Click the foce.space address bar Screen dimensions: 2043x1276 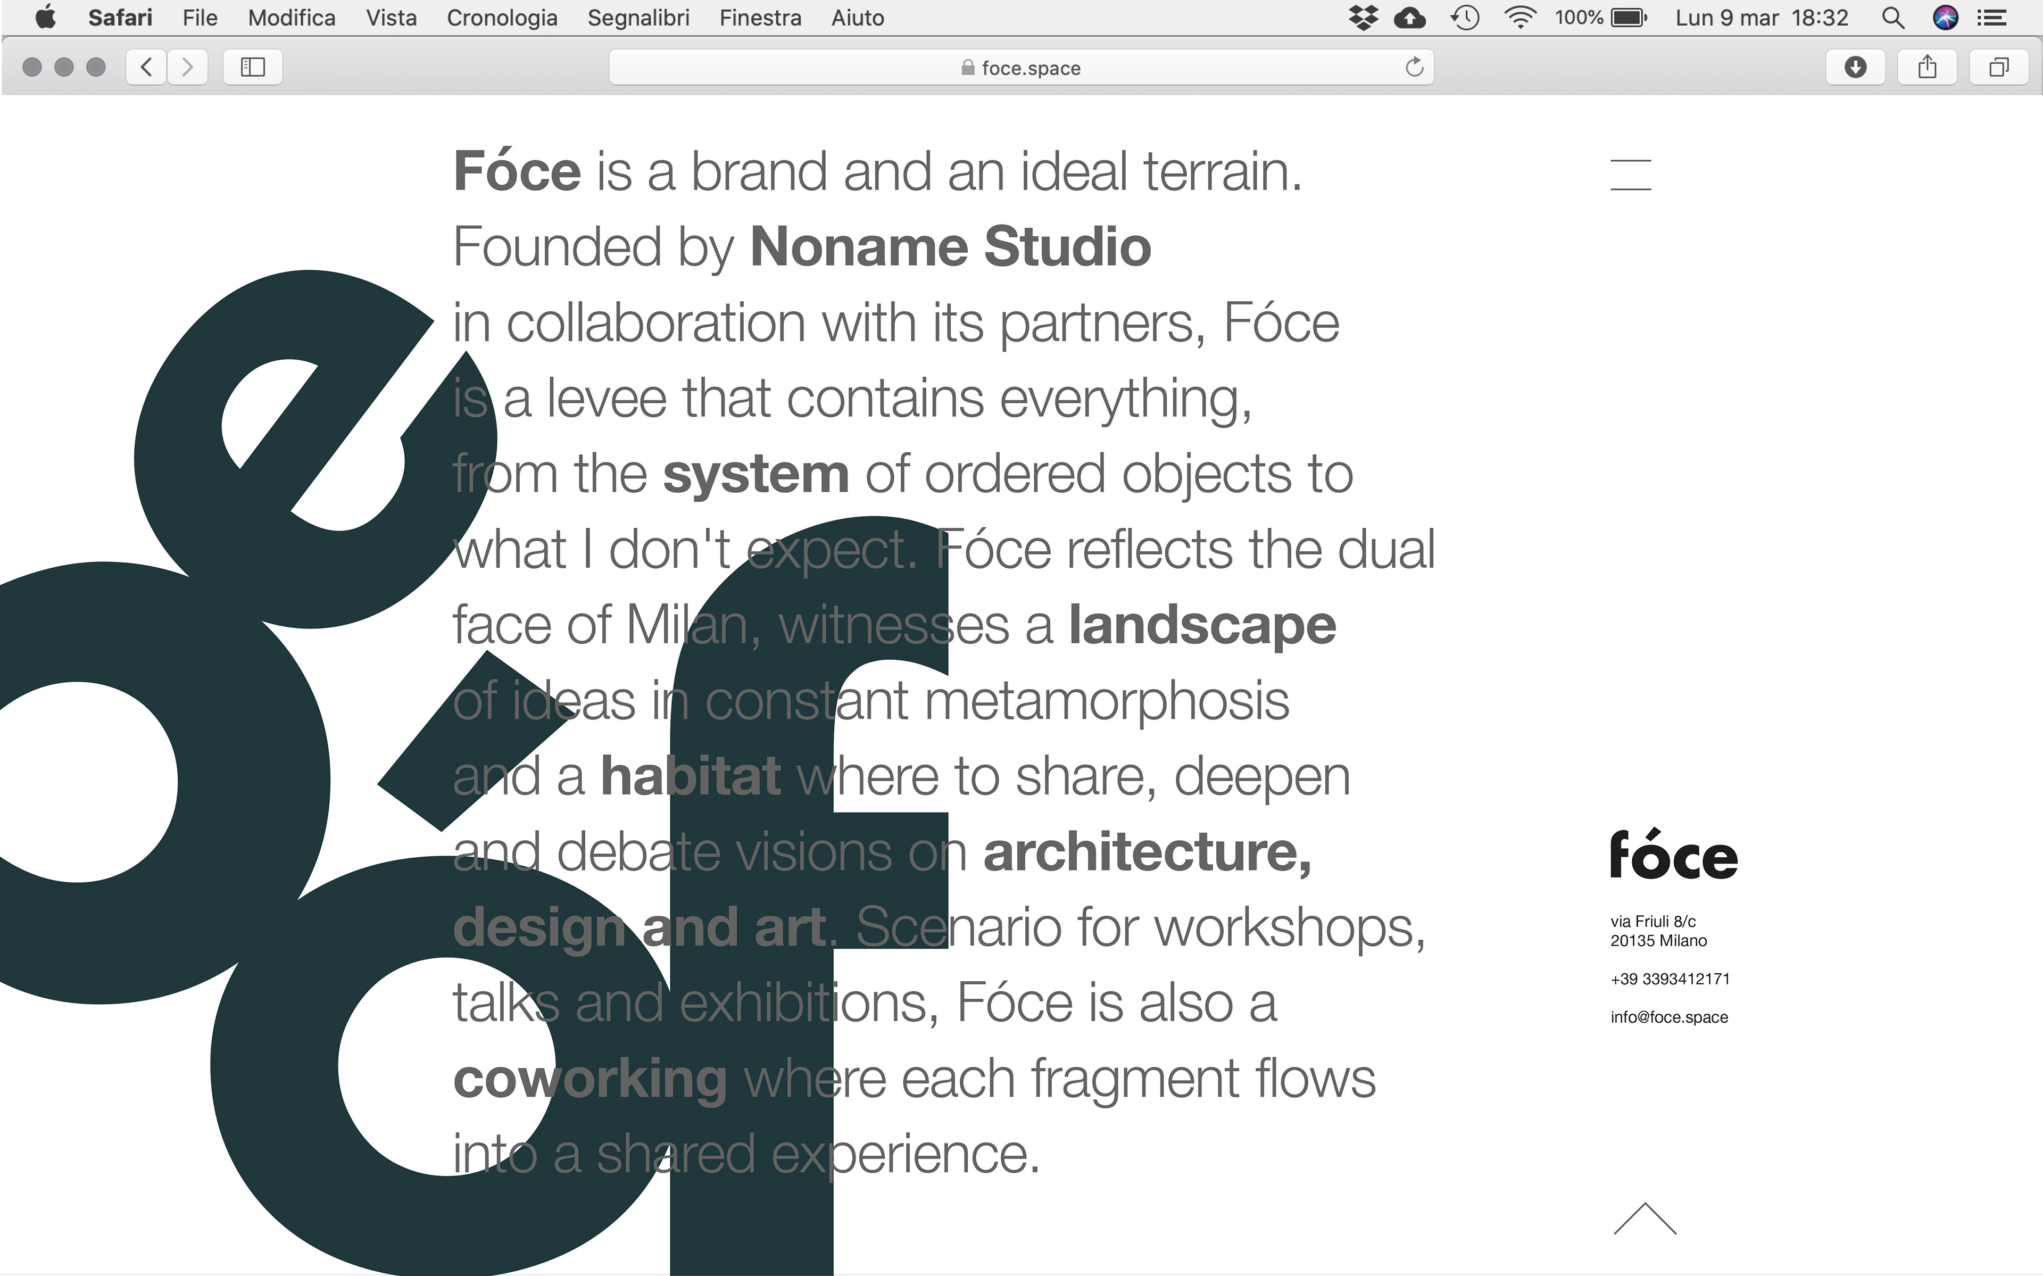coord(1020,68)
